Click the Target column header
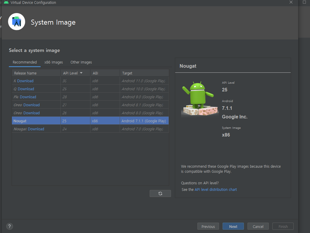The height and width of the screenshot is (233, 310). click(x=144, y=73)
